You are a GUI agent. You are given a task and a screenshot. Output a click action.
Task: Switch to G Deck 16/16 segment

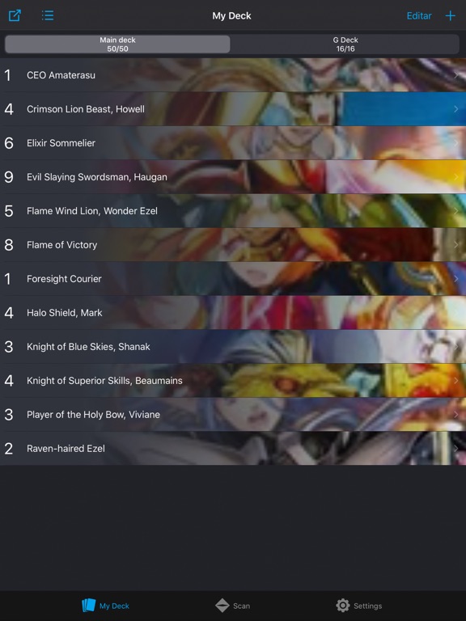pos(345,44)
